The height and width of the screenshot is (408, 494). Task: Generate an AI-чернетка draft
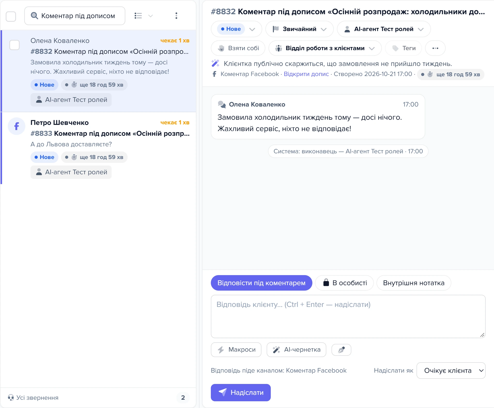click(x=296, y=350)
